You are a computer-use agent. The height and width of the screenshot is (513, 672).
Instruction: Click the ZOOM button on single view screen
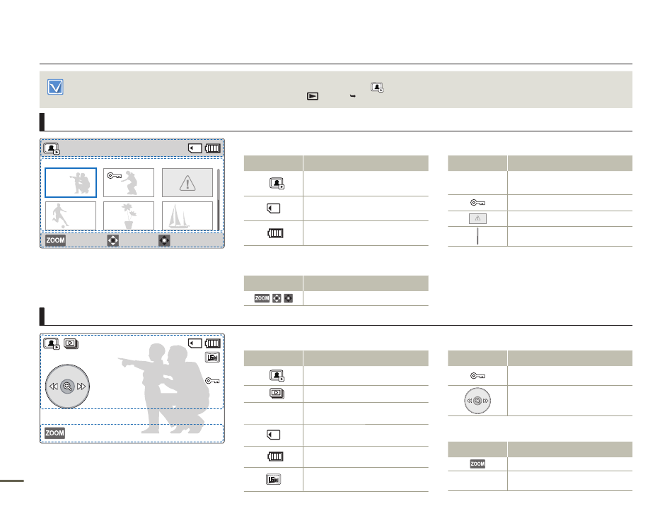(x=55, y=433)
